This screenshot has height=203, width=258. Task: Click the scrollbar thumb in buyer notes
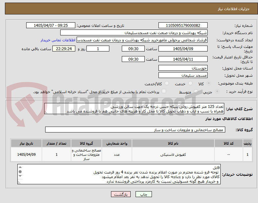[20, 172]
